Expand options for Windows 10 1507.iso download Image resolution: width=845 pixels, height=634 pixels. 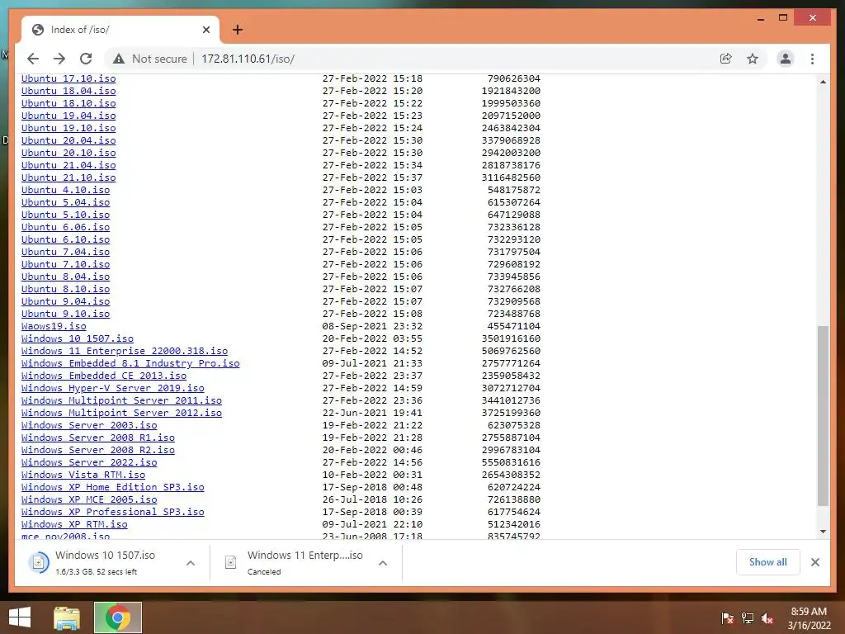[x=191, y=563]
